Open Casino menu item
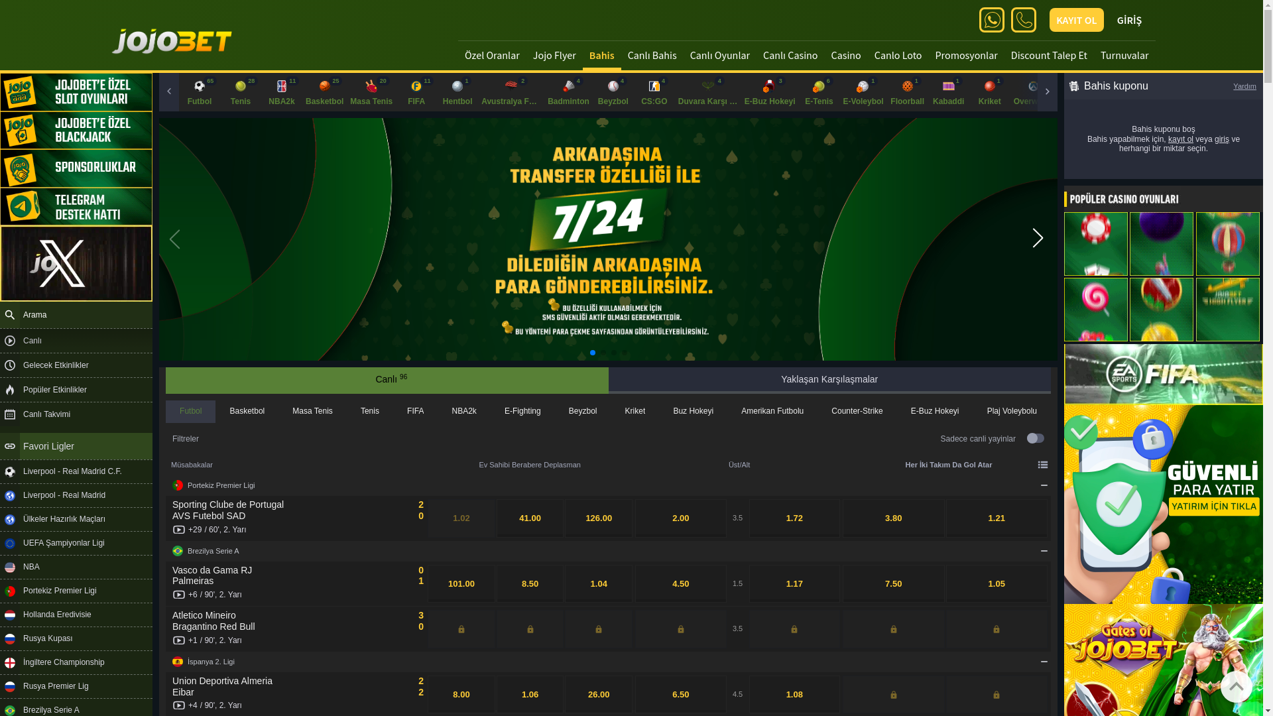Viewport: 1273px width, 716px height. coord(846,56)
